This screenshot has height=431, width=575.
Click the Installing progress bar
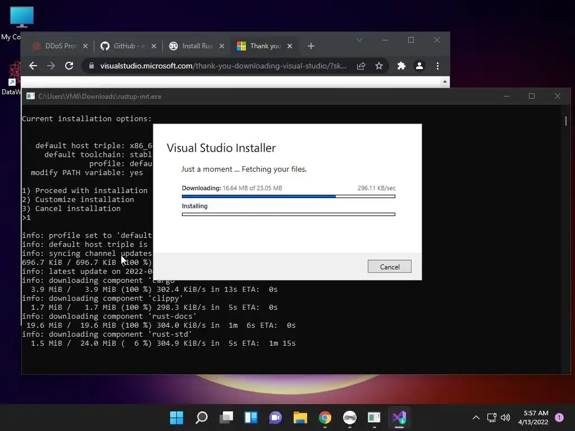[288, 214]
